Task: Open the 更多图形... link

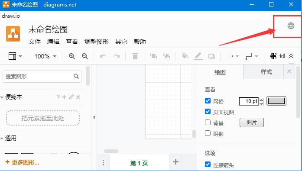Action: click(22, 162)
